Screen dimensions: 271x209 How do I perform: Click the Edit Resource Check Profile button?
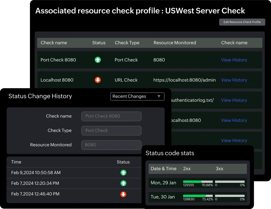click(242, 22)
